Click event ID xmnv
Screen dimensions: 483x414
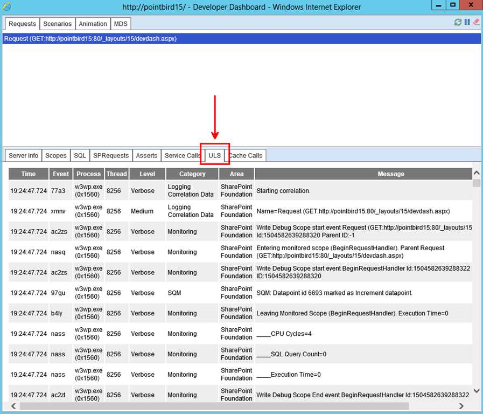coord(58,211)
